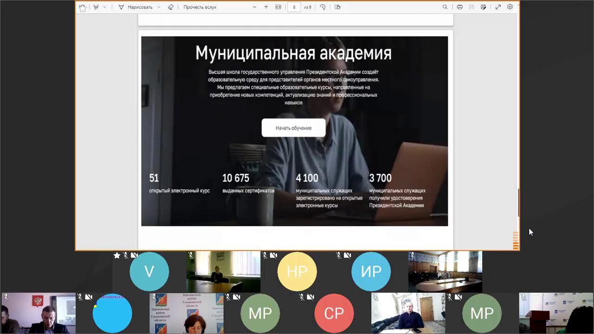Click the Начать обучение button
594x334 pixels.
click(293, 128)
